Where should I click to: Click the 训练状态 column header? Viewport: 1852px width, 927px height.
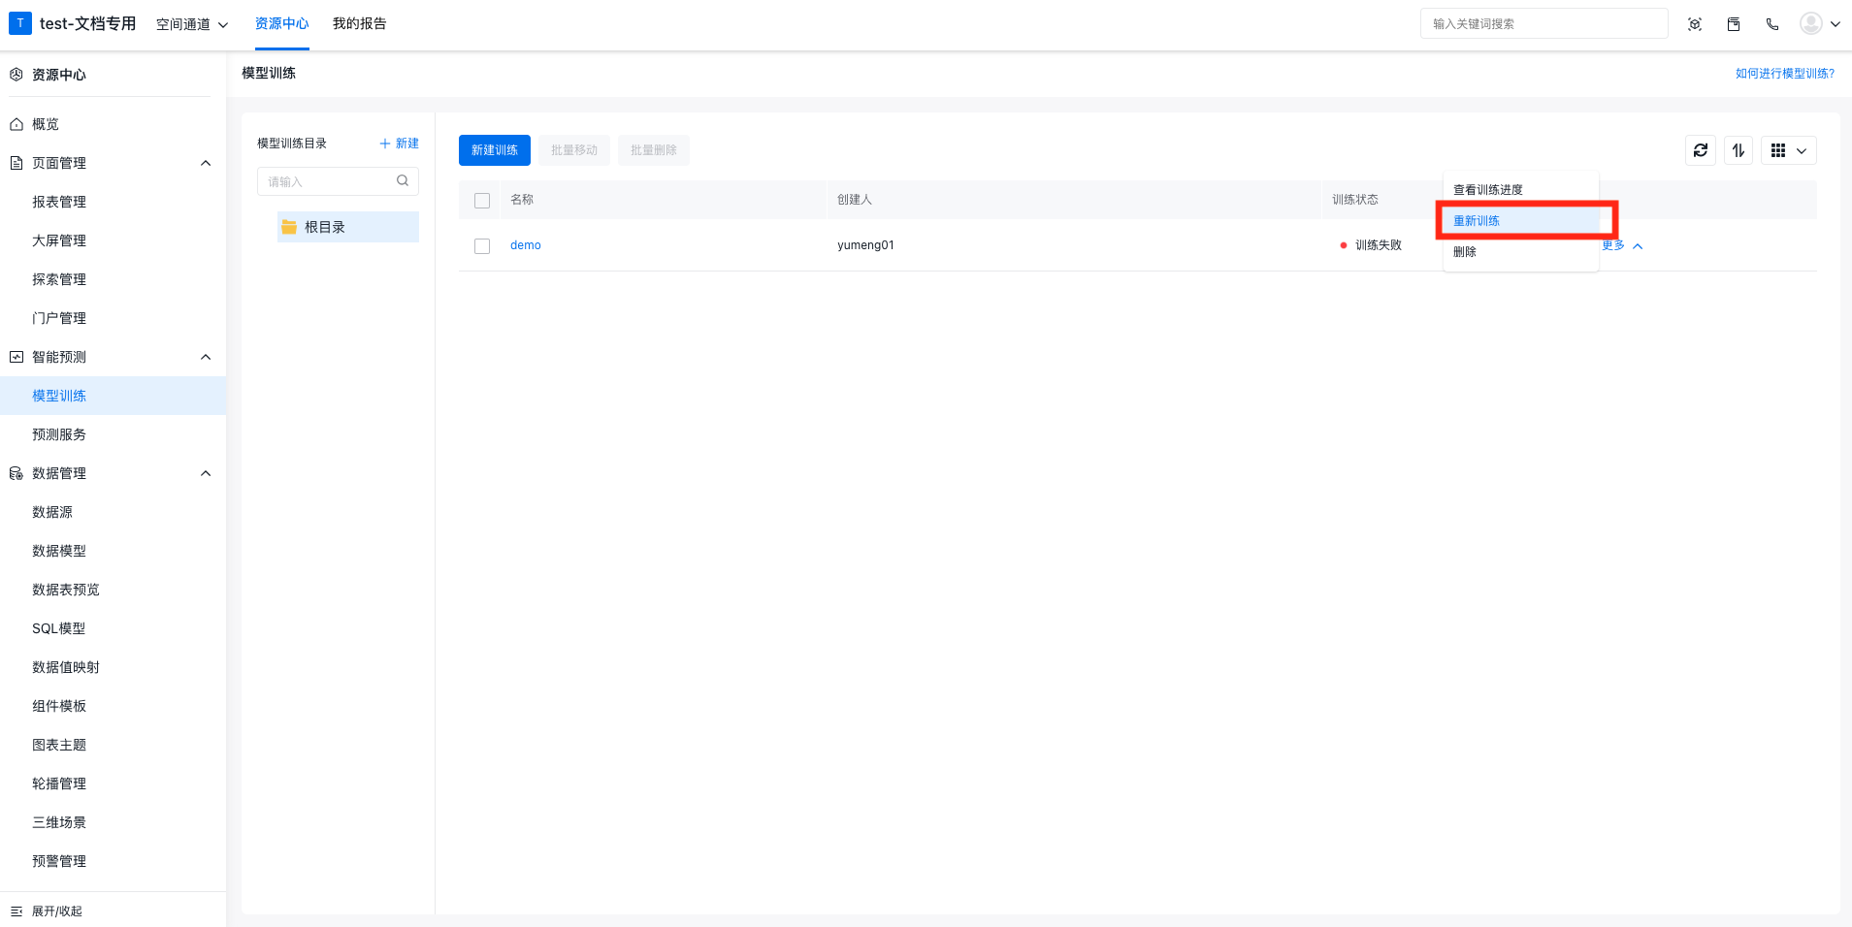click(1355, 200)
